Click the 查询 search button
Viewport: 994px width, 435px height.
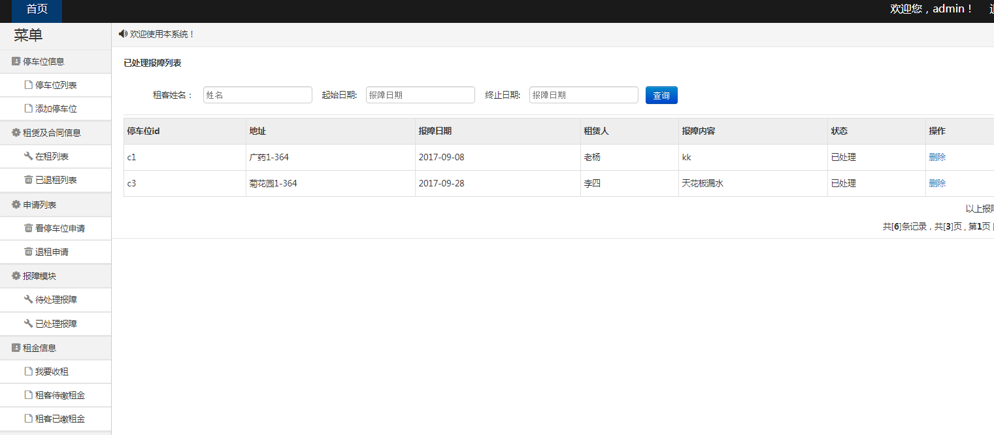tap(661, 96)
